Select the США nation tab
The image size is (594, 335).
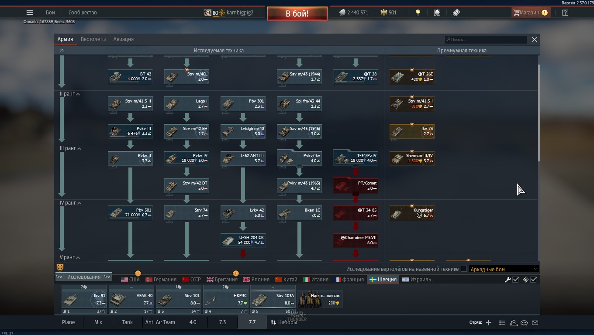click(130, 280)
